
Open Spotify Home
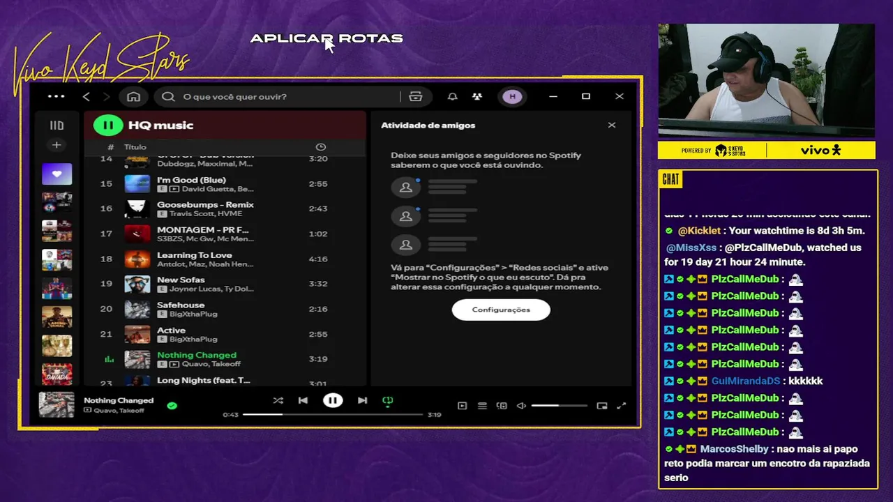pos(134,96)
